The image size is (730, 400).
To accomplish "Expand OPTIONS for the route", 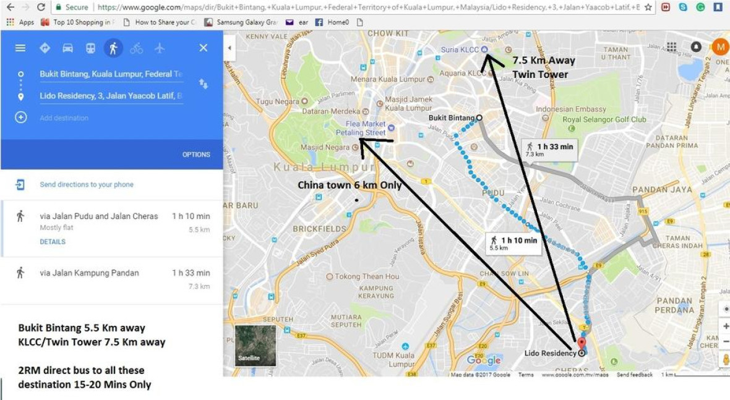I will click(196, 155).
